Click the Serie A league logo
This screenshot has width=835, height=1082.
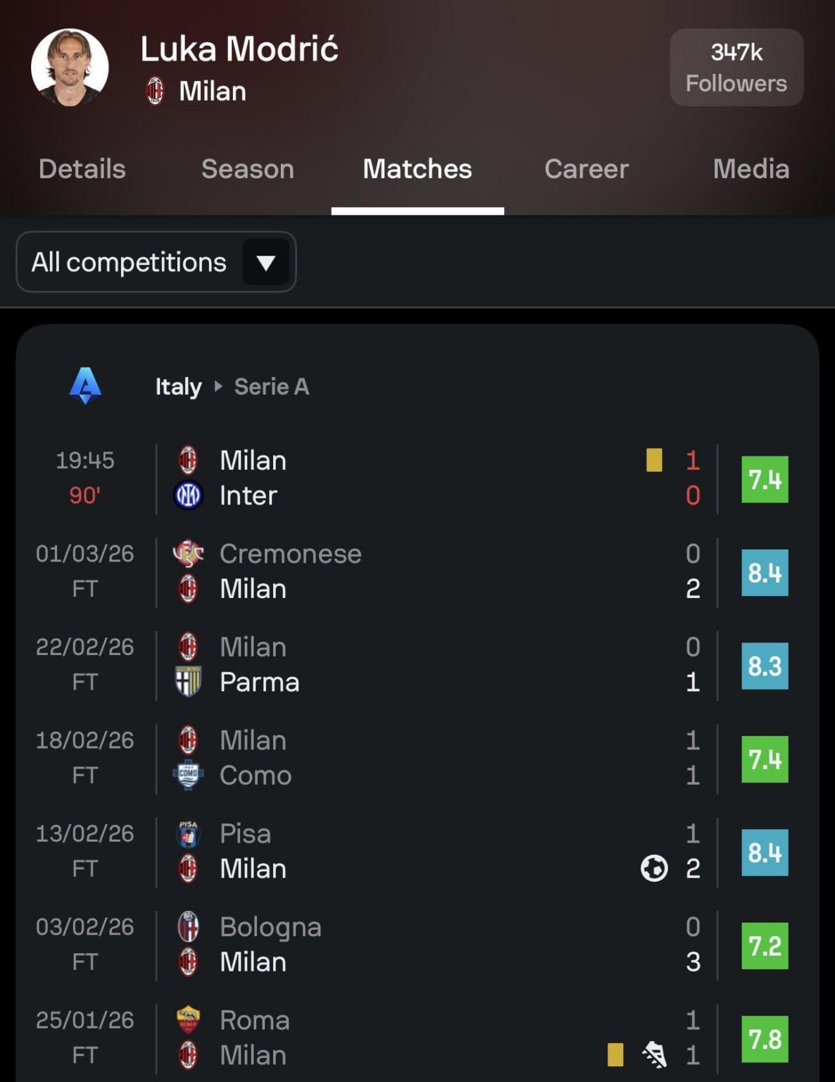point(85,386)
